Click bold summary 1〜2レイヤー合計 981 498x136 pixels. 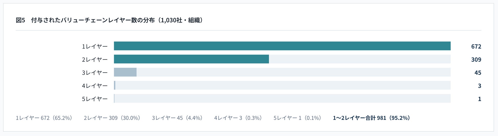[x=359, y=118]
